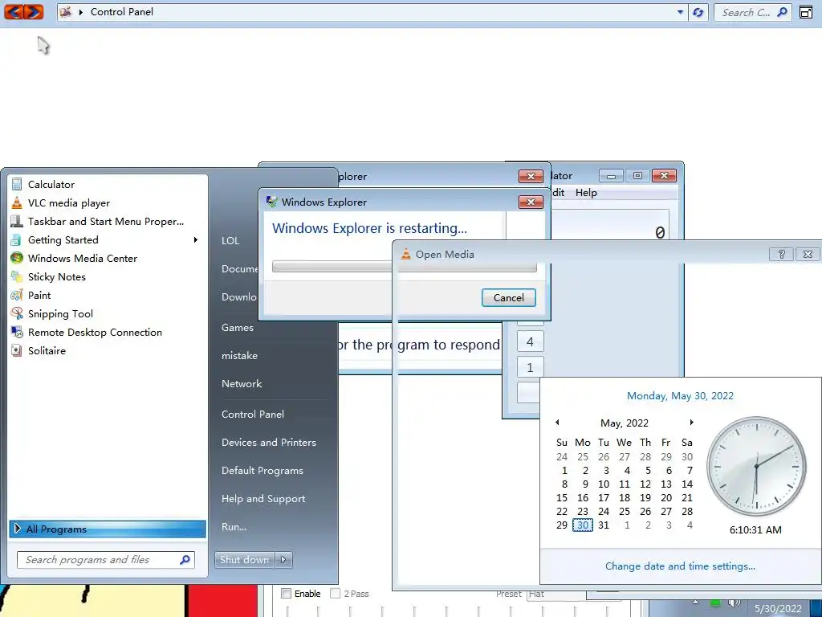Screen dimensions: 822x617
Task: Open Games from the Start menu
Action: click(x=238, y=328)
